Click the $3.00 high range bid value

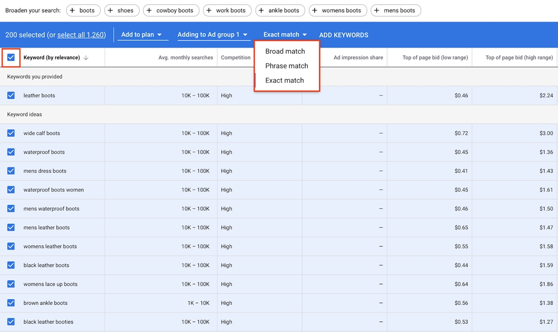(546, 133)
